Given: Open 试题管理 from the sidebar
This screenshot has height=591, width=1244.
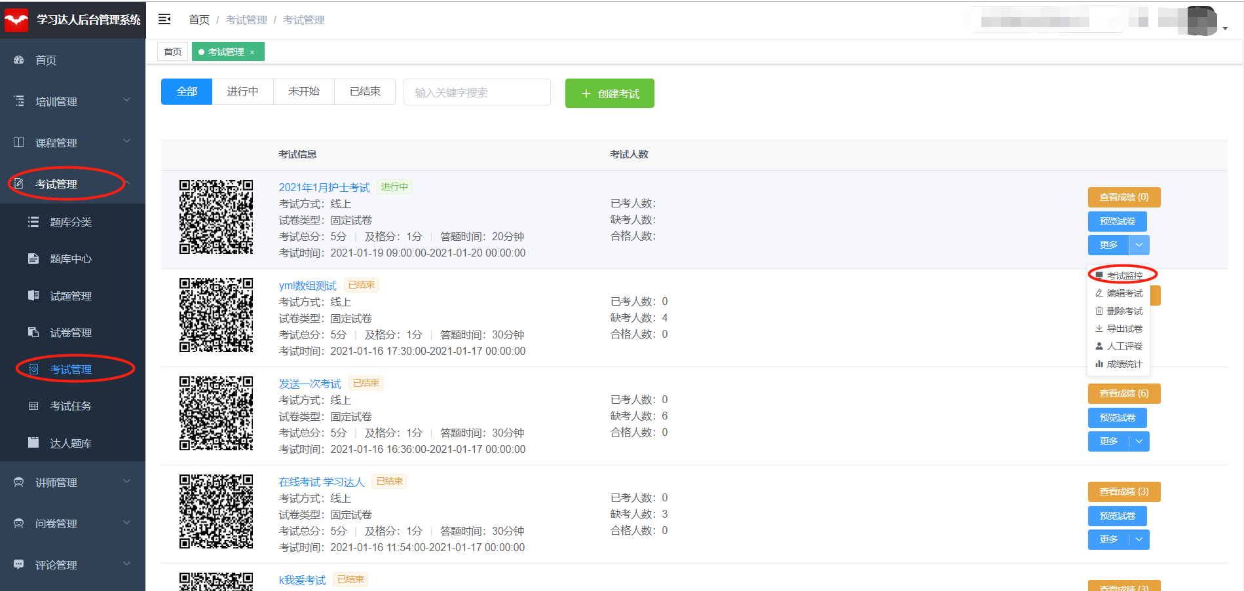Looking at the screenshot, I should click(71, 296).
